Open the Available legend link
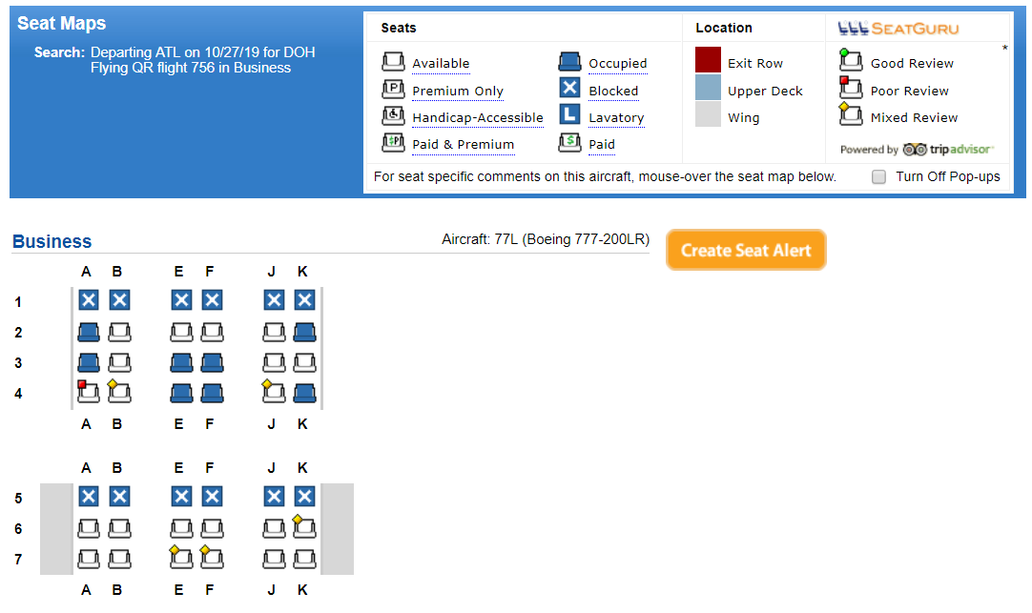1032x613 pixels. click(441, 64)
